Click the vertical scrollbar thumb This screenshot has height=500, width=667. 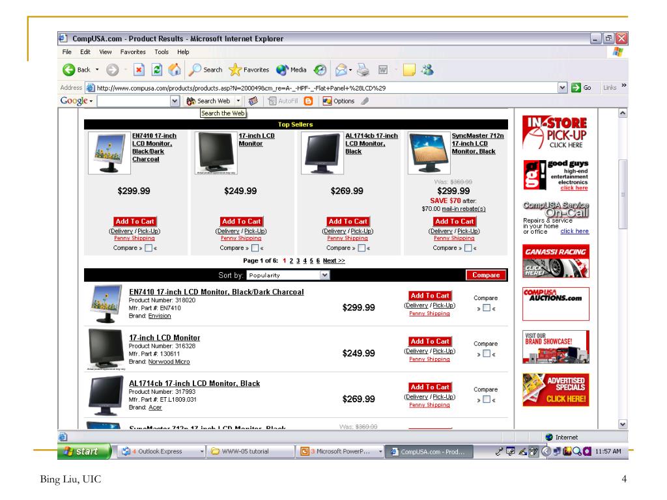(623, 194)
